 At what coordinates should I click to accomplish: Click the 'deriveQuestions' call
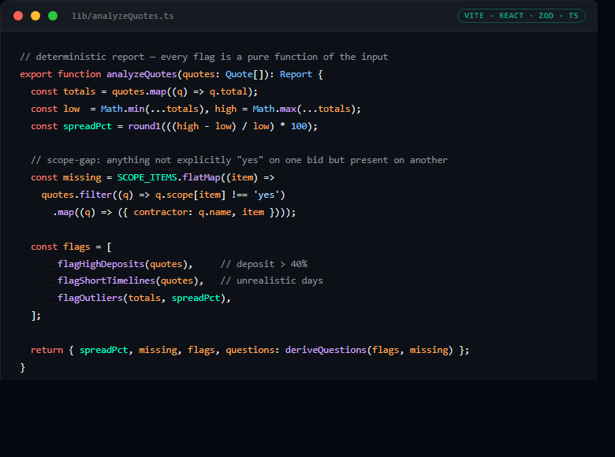tap(326, 350)
